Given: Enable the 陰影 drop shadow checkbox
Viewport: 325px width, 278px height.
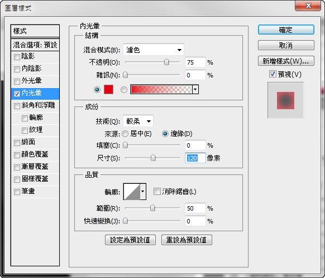Looking at the screenshot, I should [17, 57].
